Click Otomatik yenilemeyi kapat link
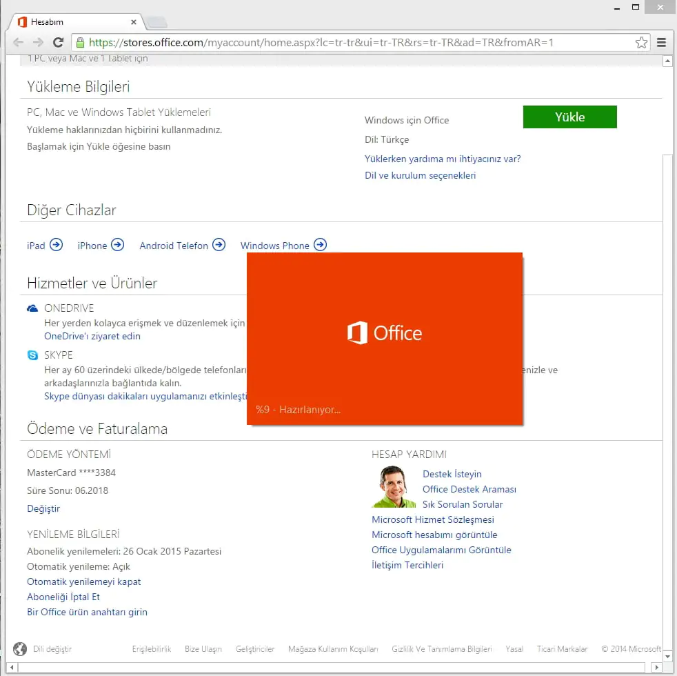The image size is (677, 676). point(83,581)
